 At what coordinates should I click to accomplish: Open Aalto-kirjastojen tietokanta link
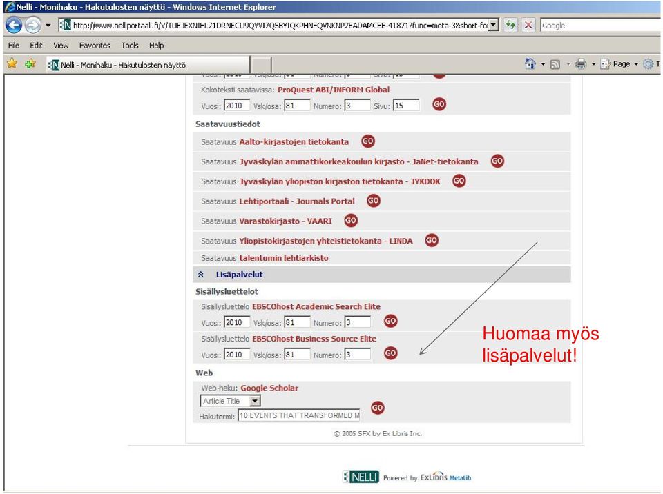[x=294, y=142]
